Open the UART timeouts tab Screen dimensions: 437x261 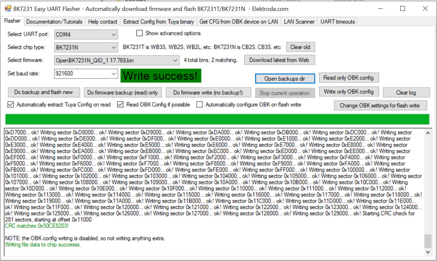(x=338, y=22)
